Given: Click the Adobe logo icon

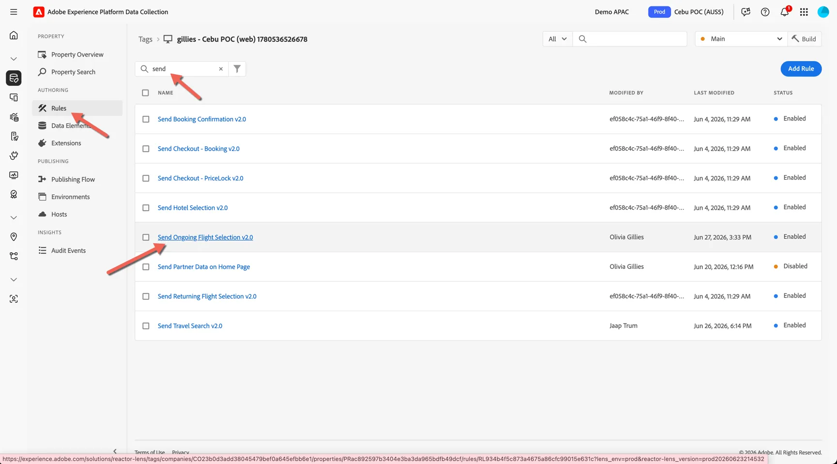Looking at the screenshot, I should 39,12.
